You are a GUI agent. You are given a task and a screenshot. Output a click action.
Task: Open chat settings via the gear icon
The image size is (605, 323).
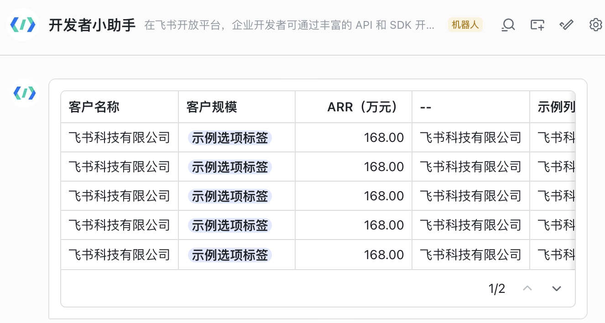coord(595,25)
